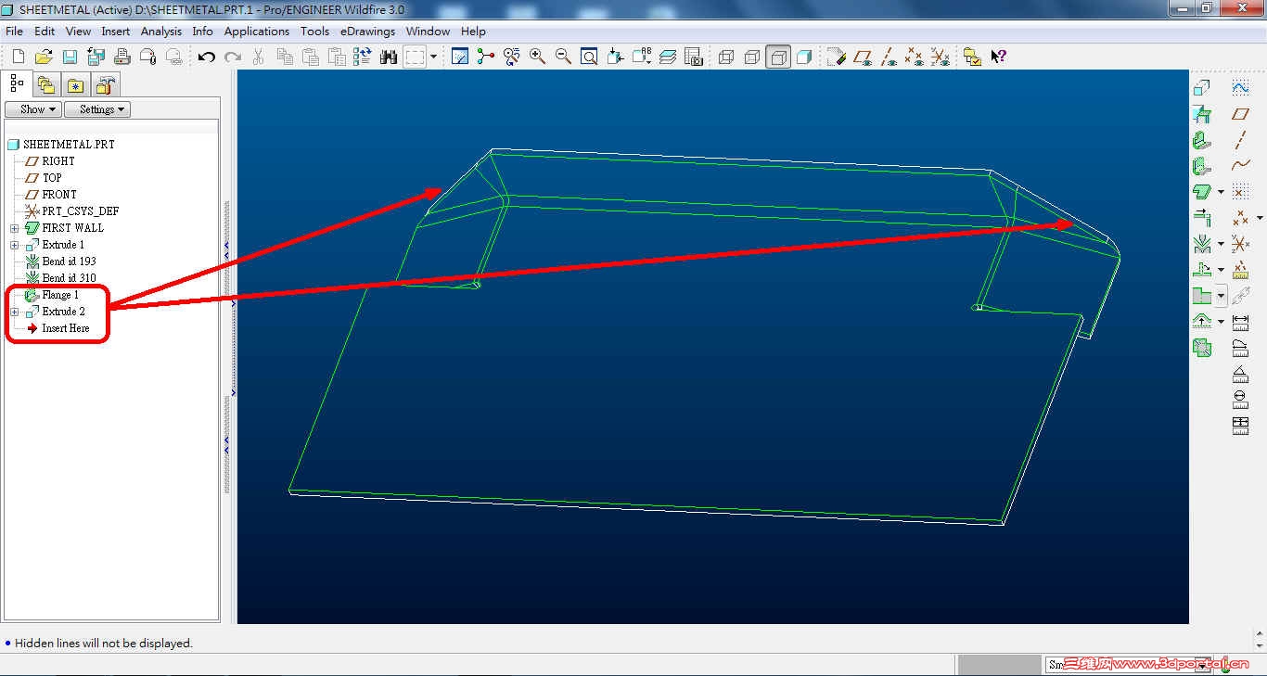Open the Show dropdown in model tree
The image size is (1267, 676).
(x=32, y=108)
